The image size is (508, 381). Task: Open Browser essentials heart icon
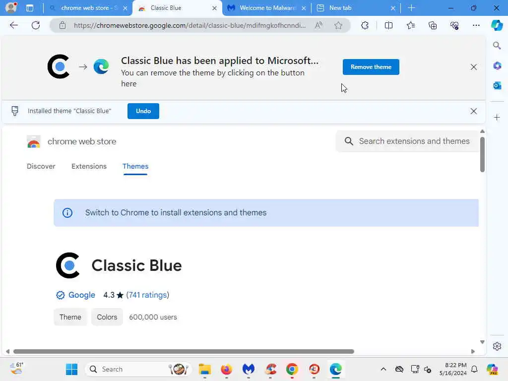pos(454,25)
